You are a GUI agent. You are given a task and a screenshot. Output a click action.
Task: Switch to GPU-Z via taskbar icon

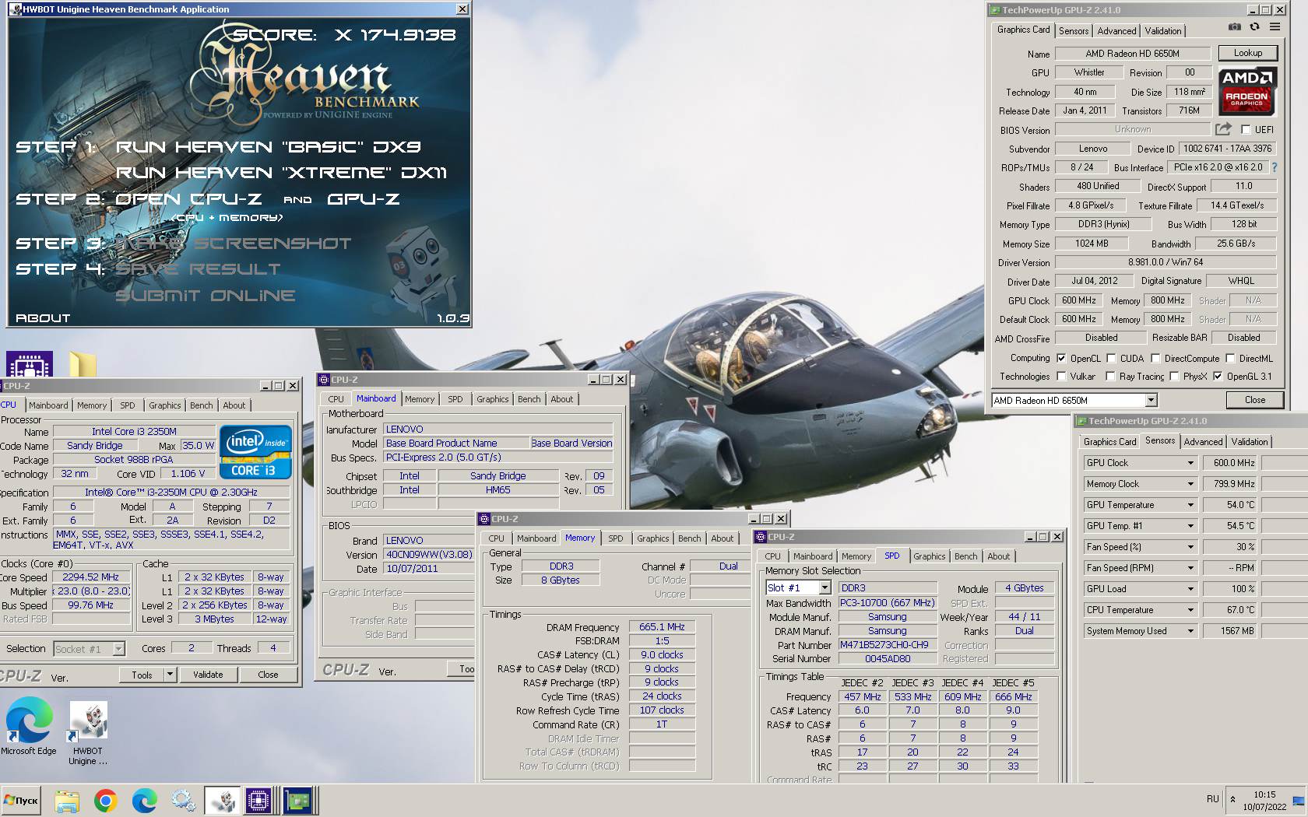click(x=297, y=801)
